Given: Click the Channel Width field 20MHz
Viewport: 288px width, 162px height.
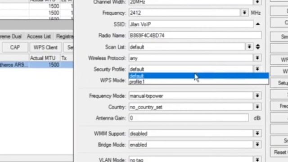Looking at the screenshot, I should tap(191, 2).
